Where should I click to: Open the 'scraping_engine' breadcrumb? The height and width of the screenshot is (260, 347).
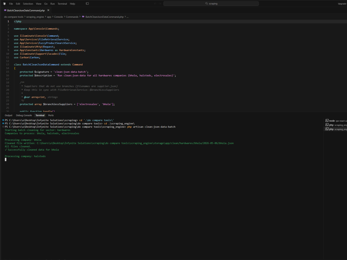[x=35, y=17]
